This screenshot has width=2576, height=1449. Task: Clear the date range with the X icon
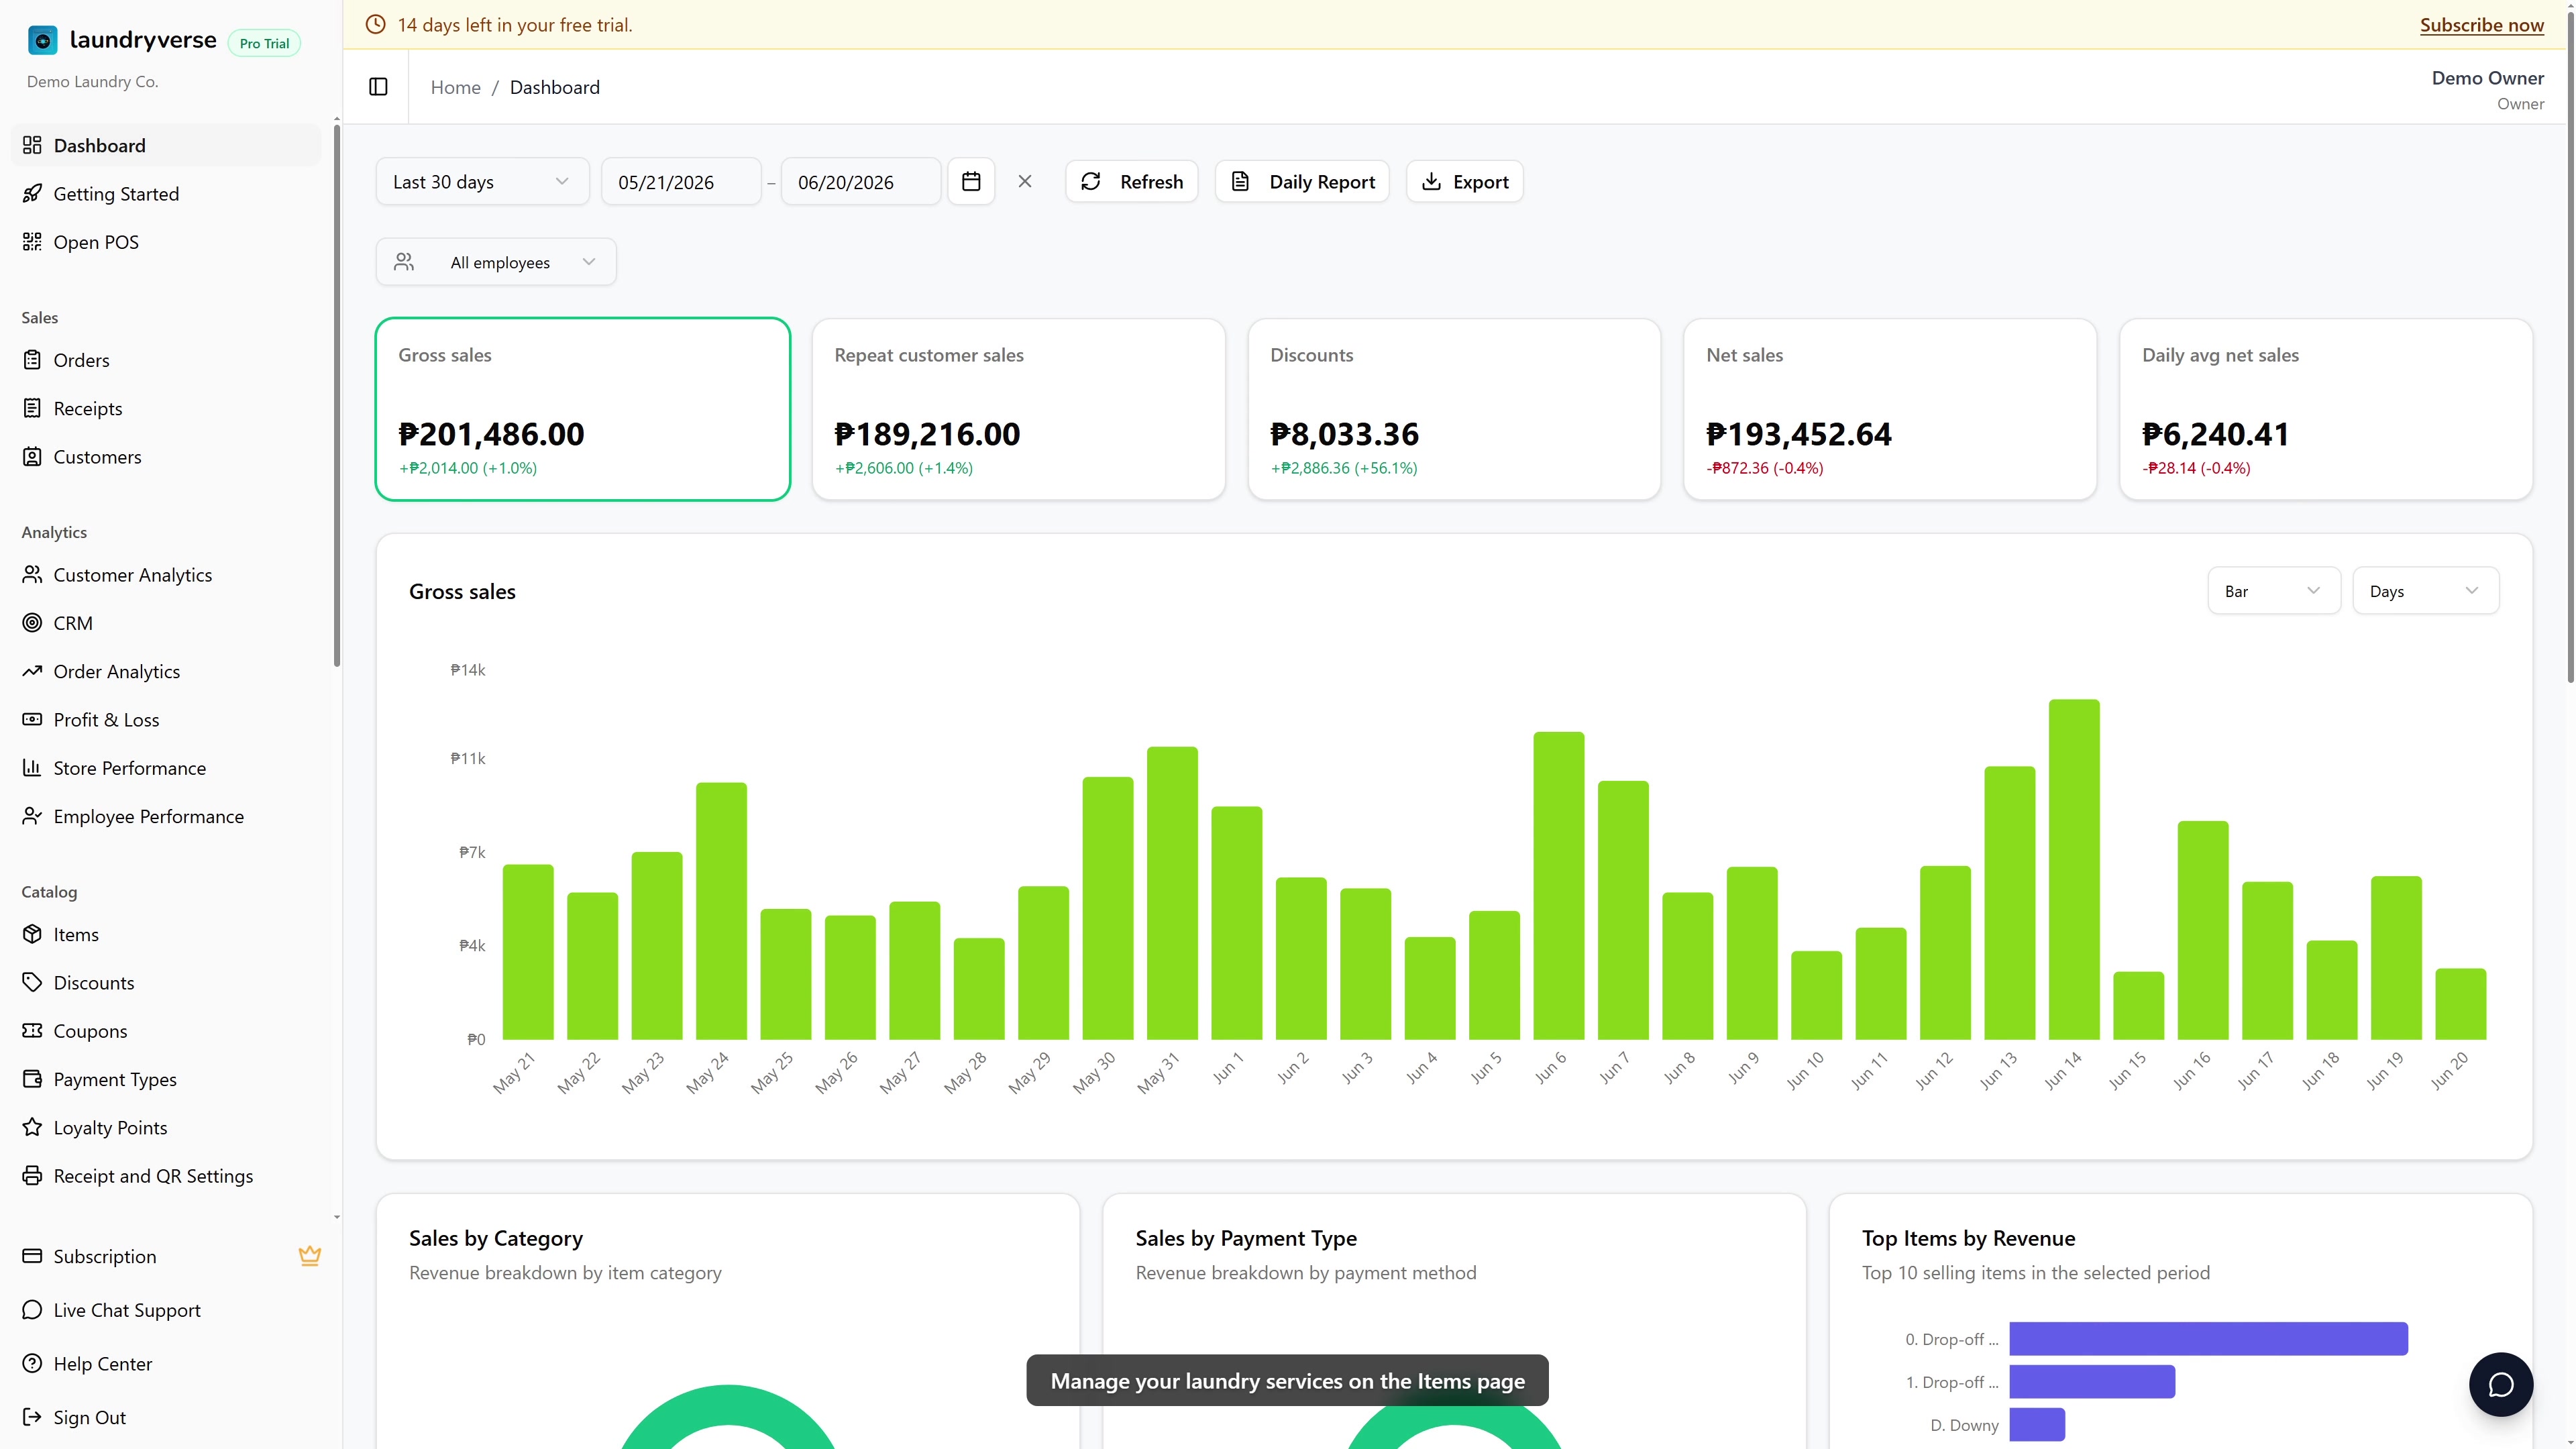pyautogui.click(x=1025, y=181)
